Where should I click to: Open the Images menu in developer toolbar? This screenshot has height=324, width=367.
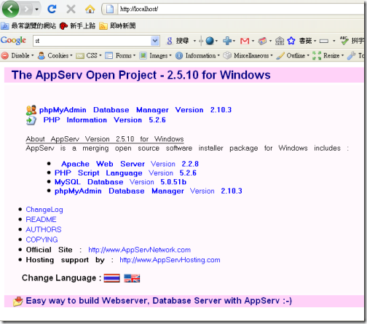tap(156, 55)
